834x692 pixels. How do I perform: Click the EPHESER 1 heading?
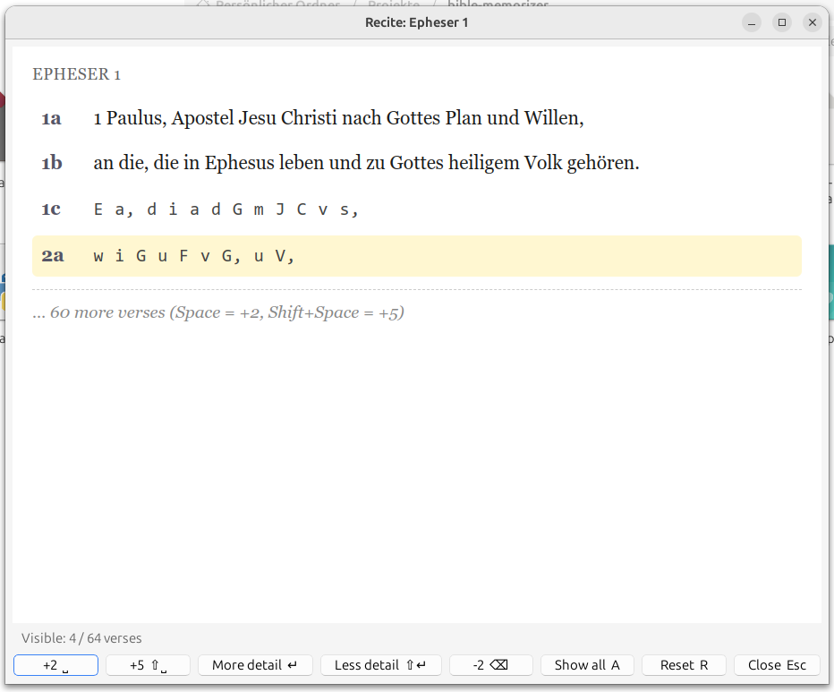point(77,74)
